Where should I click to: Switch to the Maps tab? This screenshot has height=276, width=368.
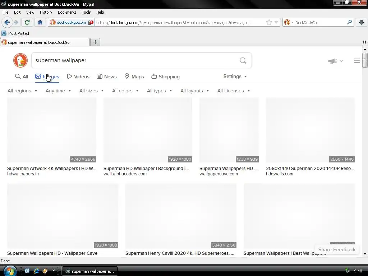[x=134, y=77]
